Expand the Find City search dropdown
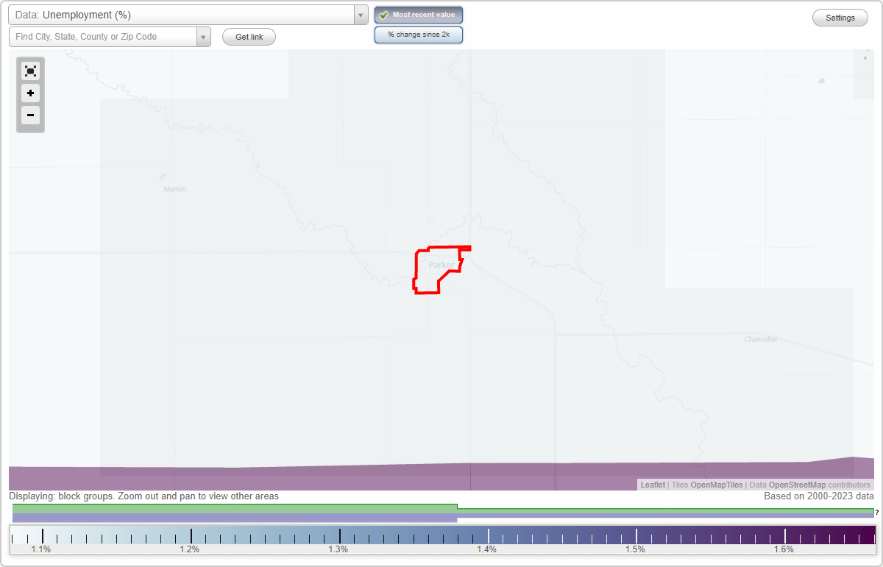The width and height of the screenshot is (883, 567). (x=203, y=36)
